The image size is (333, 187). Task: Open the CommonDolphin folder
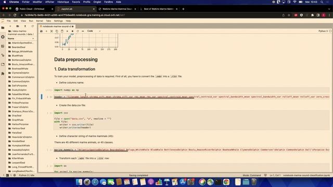coord(21,82)
